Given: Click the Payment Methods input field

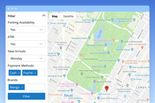Looking at the screenshot, I should (x=26, y=73).
